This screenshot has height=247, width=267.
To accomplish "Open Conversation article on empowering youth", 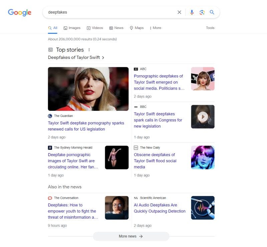I will [x=73, y=211].
